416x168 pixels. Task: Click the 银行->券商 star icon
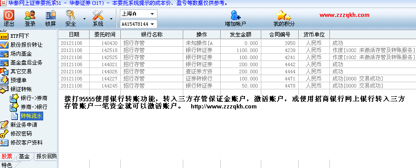click(14, 98)
